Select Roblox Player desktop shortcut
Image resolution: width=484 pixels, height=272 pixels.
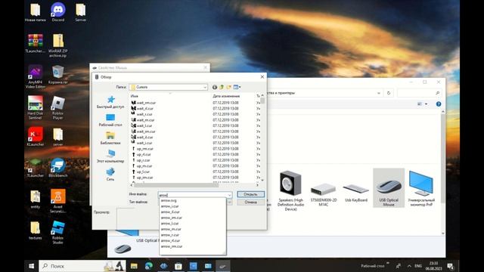57,107
